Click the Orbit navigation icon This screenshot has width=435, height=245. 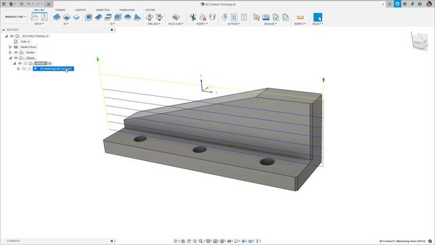(x=175, y=241)
